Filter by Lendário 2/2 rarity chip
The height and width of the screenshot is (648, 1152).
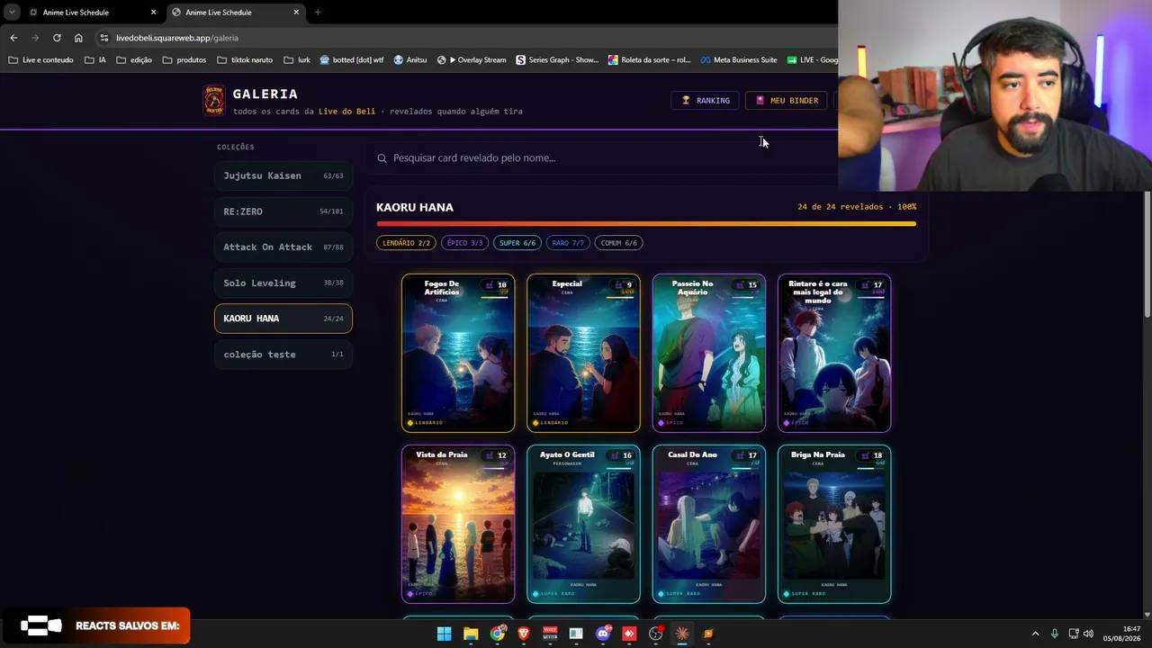pyautogui.click(x=406, y=243)
